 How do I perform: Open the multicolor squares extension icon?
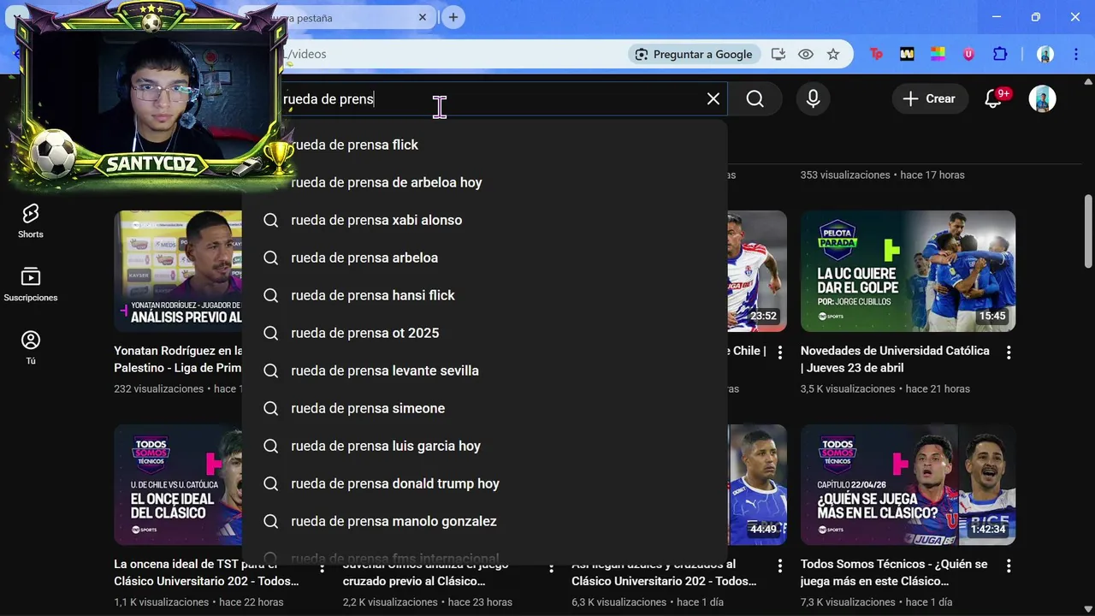[x=938, y=54]
